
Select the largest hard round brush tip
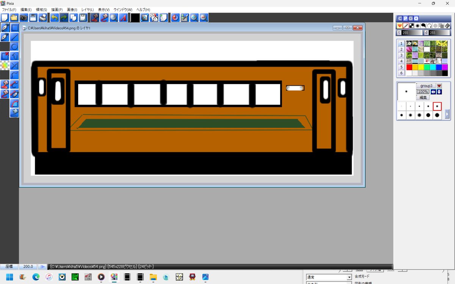437,115
